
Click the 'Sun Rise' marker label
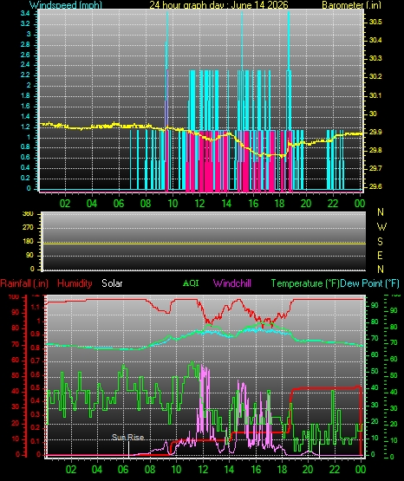click(x=128, y=437)
